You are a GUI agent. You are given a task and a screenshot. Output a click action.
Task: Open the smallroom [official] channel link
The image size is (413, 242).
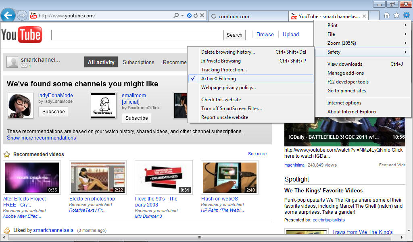pyautogui.click(x=134, y=98)
